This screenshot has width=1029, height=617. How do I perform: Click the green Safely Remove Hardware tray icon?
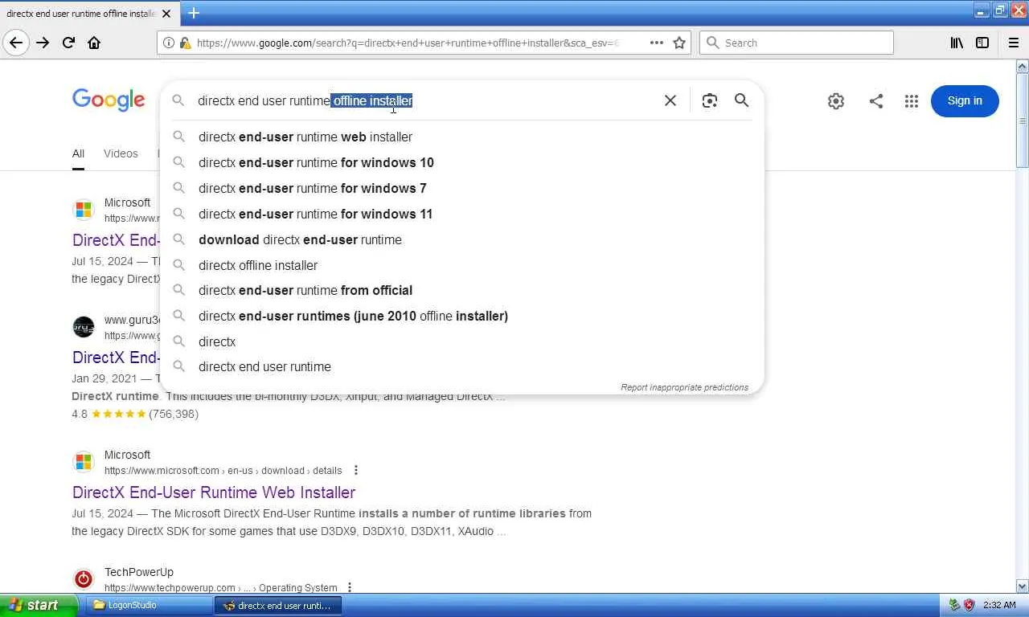(x=954, y=605)
